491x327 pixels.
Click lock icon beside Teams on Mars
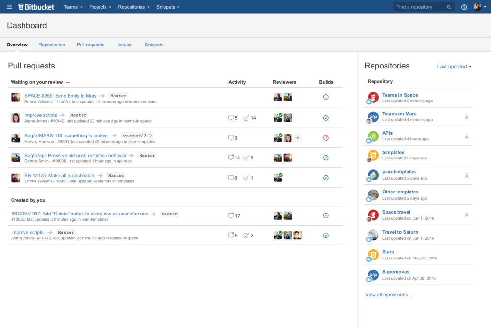(x=467, y=117)
